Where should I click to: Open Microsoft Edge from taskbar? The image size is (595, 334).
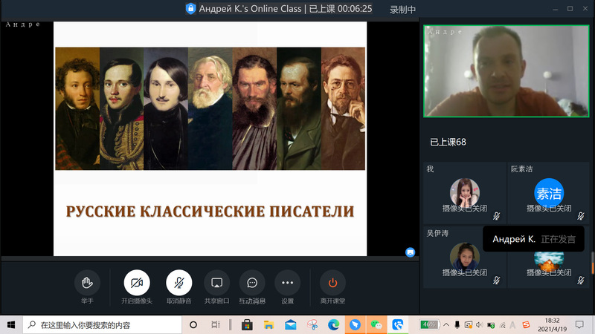[x=333, y=325]
